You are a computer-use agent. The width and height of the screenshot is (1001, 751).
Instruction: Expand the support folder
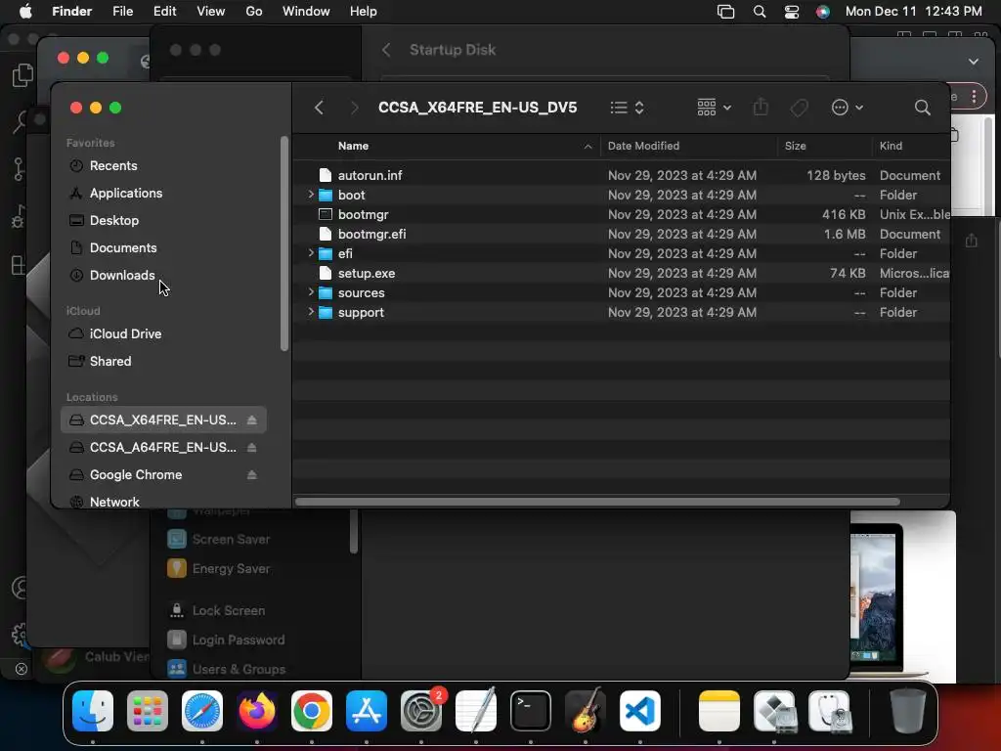click(311, 312)
